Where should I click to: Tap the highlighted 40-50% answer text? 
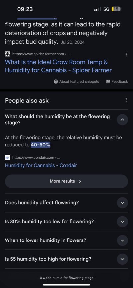pyautogui.click(x=41, y=145)
